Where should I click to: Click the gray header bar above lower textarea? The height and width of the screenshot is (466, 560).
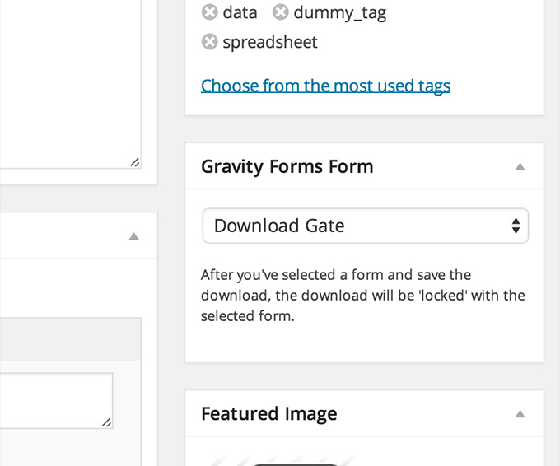[x=70, y=339]
